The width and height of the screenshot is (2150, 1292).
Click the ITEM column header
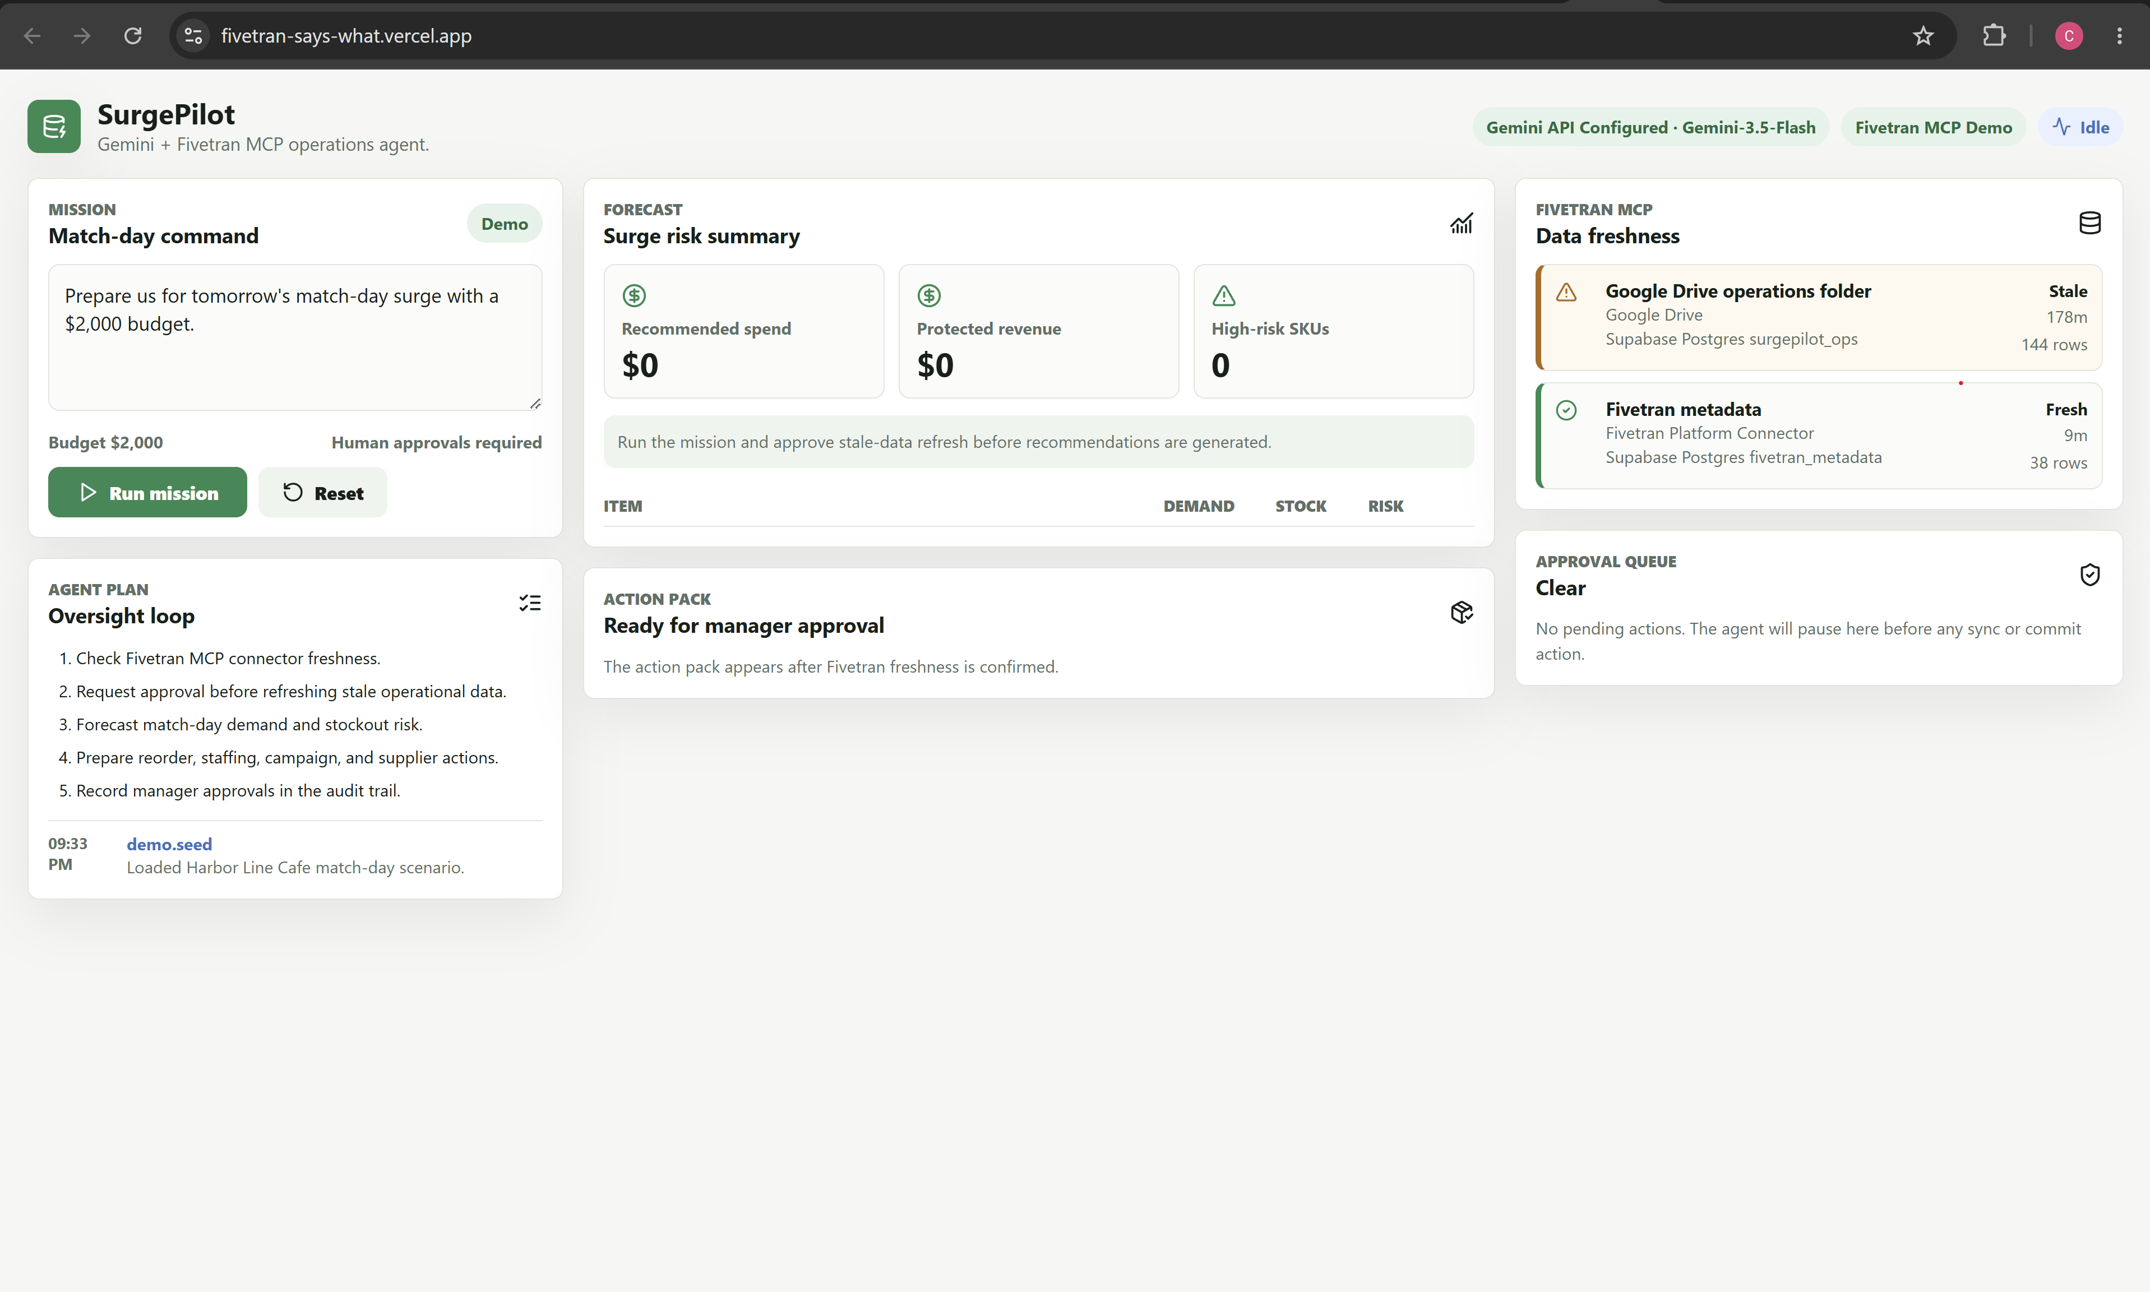(623, 506)
